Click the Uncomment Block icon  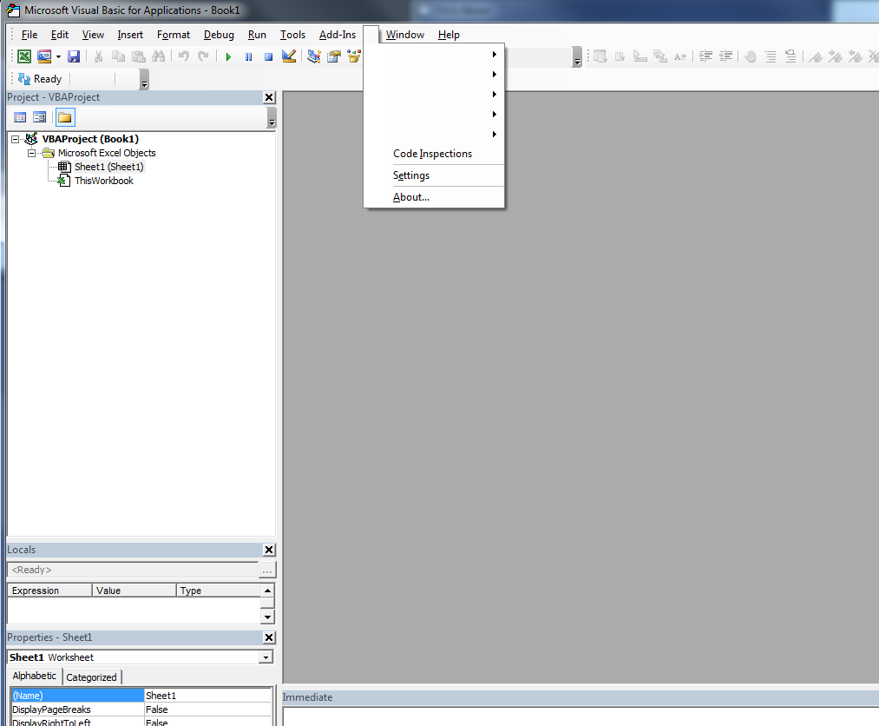tap(790, 56)
